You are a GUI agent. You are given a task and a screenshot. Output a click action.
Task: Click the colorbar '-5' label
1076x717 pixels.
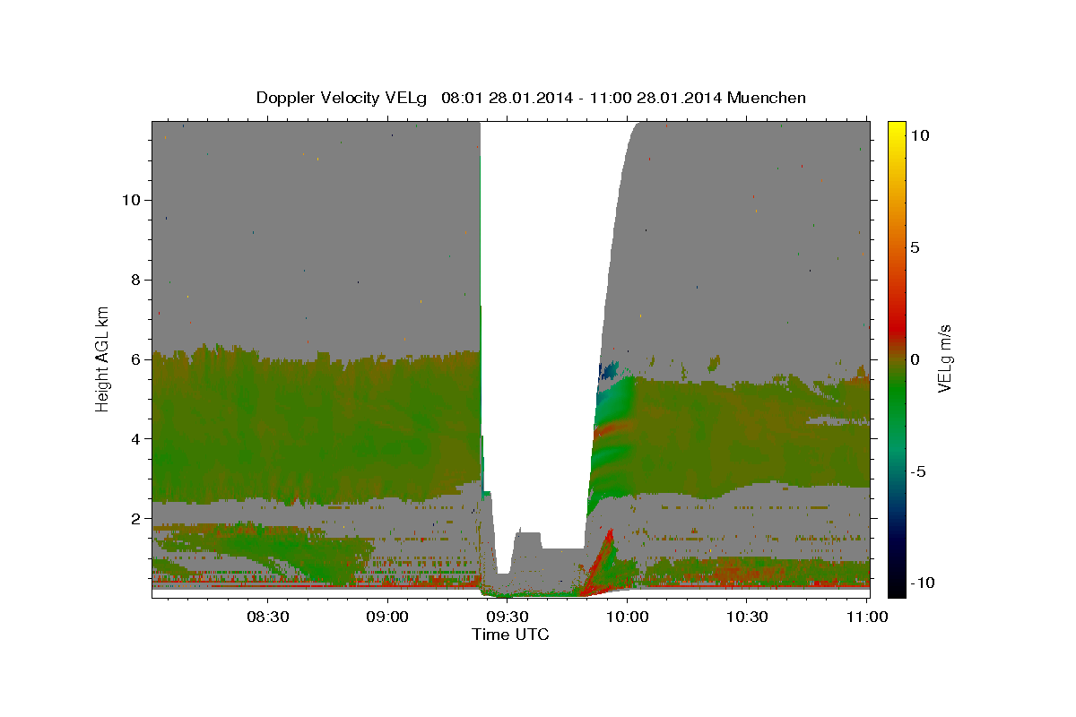[917, 471]
